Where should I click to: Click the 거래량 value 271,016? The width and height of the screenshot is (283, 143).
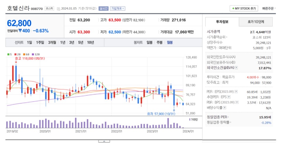click(x=179, y=20)
